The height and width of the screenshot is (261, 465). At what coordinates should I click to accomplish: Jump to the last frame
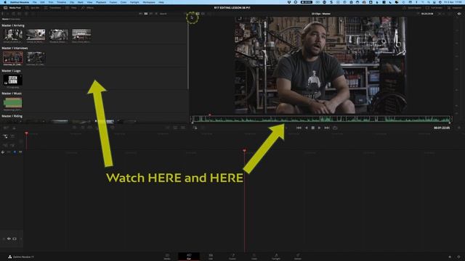[327, 128]
